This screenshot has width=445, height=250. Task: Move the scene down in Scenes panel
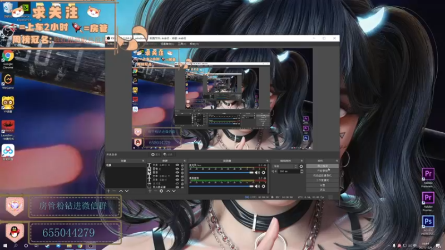coord(127,191)
